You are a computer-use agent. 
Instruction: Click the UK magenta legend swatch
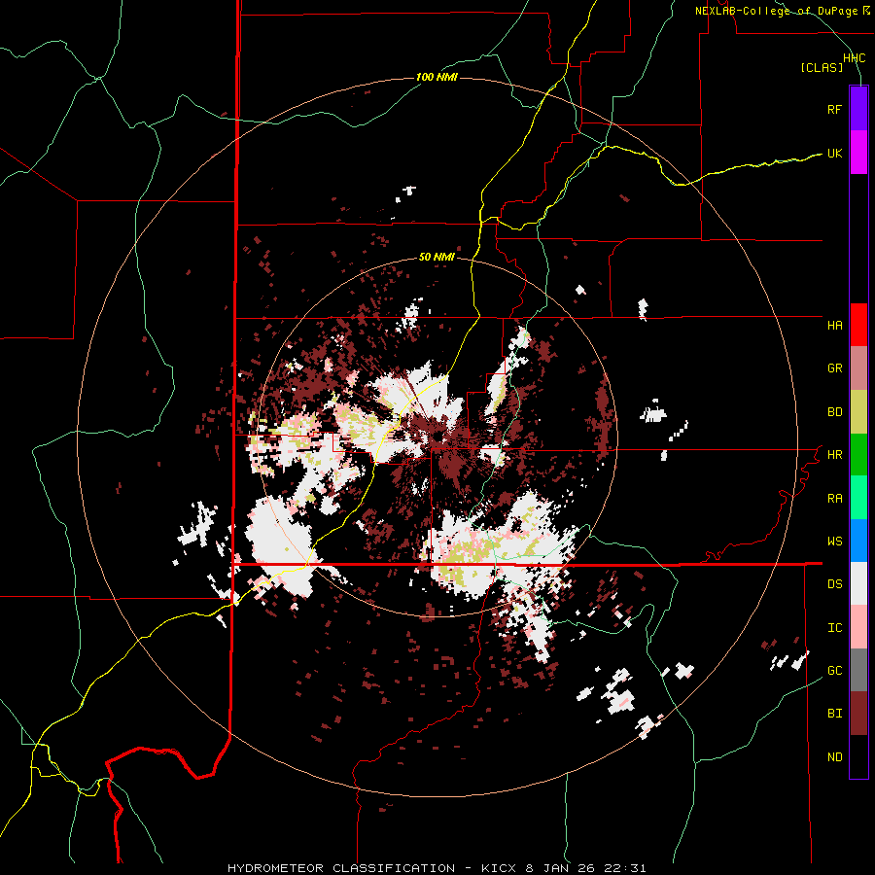[858, 153]
